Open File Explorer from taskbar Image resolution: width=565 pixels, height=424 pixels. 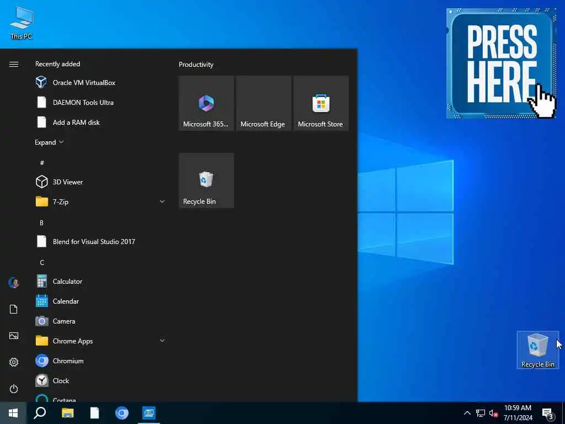tap(67, 413)
